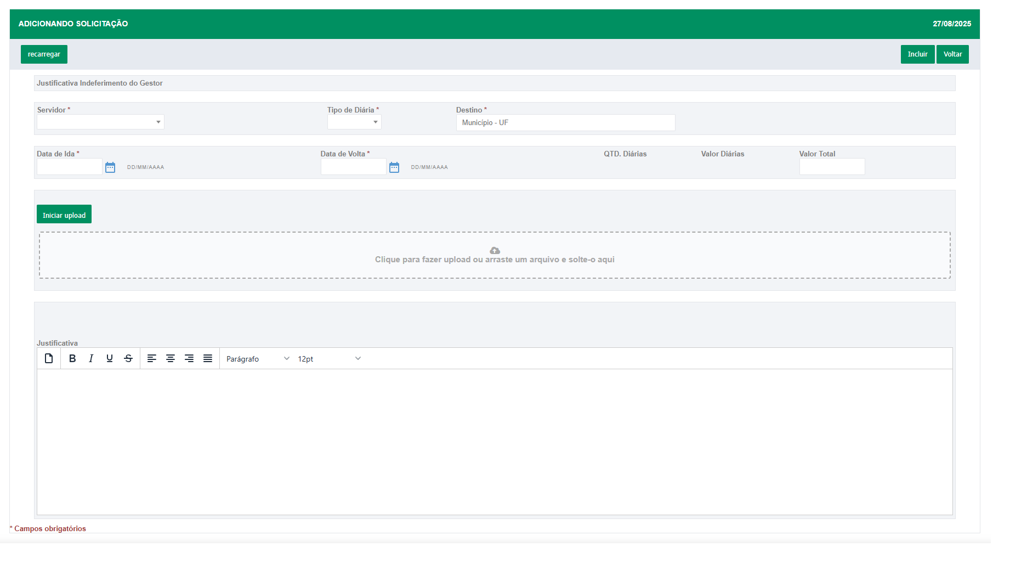Toggle underline formatting in the editor

point(110,358)
